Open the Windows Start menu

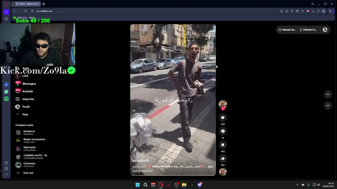pyautogui.click(x=138, y=185)
